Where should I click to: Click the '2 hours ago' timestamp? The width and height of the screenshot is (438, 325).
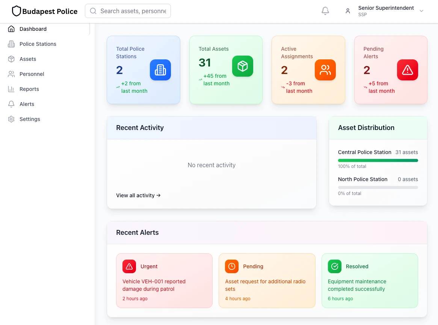[135, 298]
